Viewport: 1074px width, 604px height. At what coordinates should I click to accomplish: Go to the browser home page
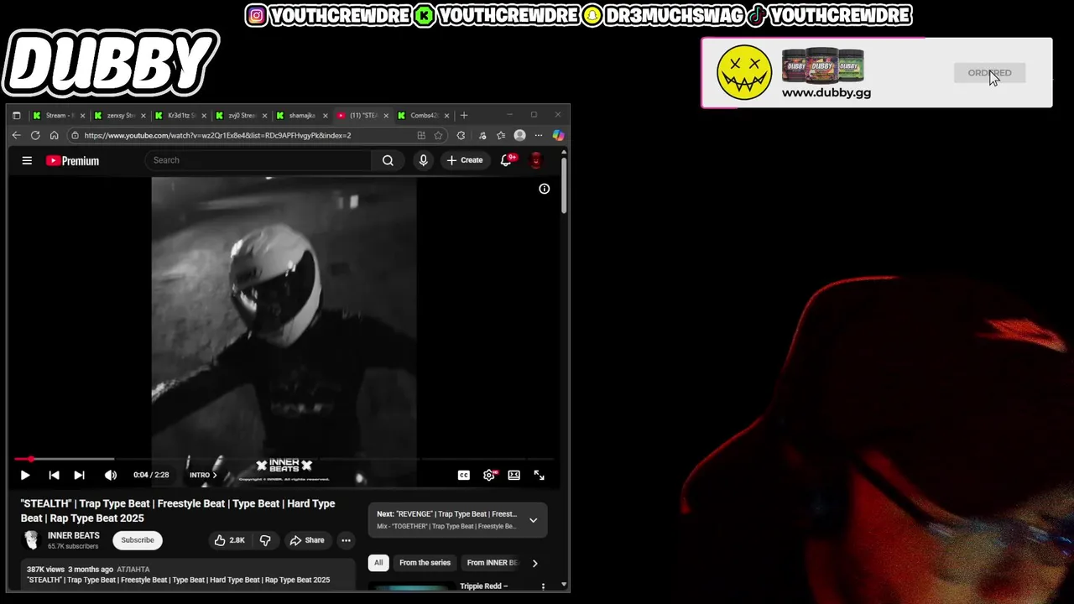pyautogui.click(x=54, y=135)
